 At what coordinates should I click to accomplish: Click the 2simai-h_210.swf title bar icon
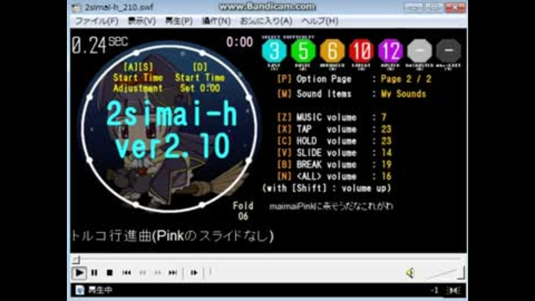[x=76, y=7]
